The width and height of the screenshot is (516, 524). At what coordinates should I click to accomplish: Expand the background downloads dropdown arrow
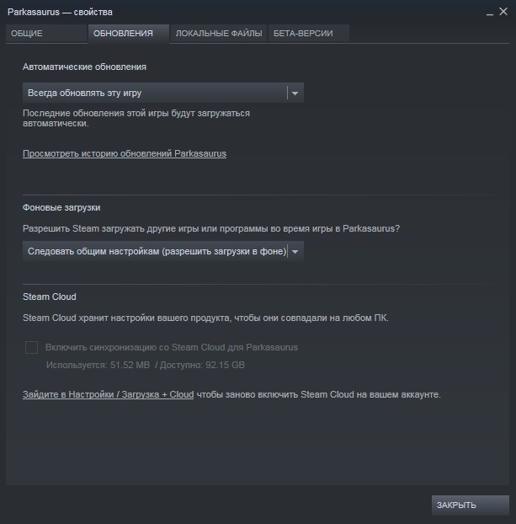295,251
